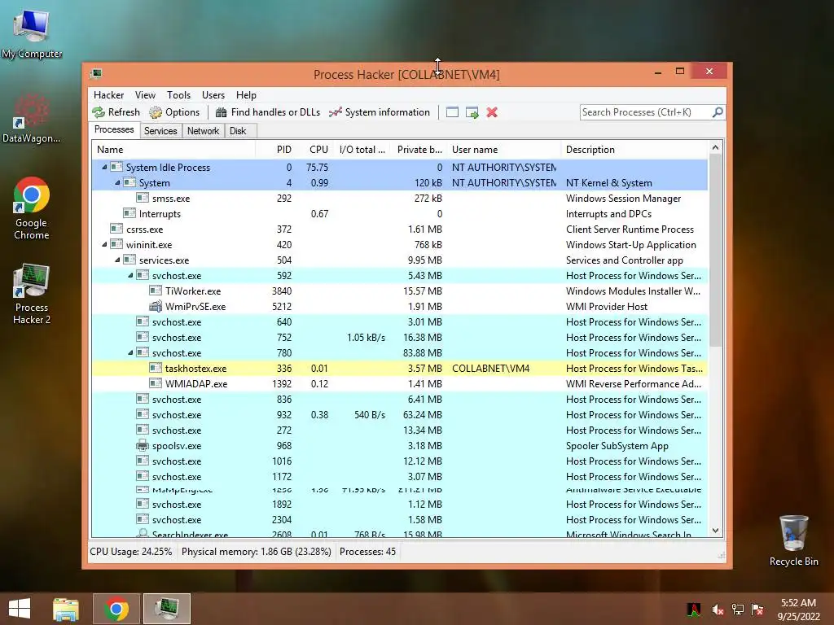Select svchost.exe with PID 1016

point(400,461)
